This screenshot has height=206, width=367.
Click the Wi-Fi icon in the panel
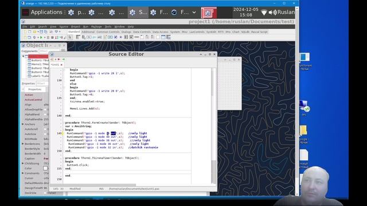(264, 12)
